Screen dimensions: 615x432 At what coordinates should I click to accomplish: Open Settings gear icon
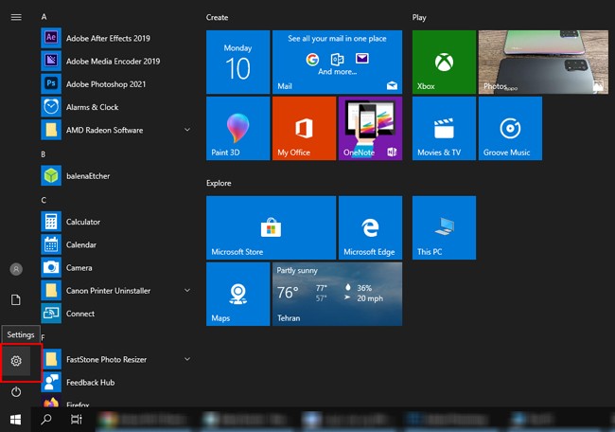click(x=16, y=361)
